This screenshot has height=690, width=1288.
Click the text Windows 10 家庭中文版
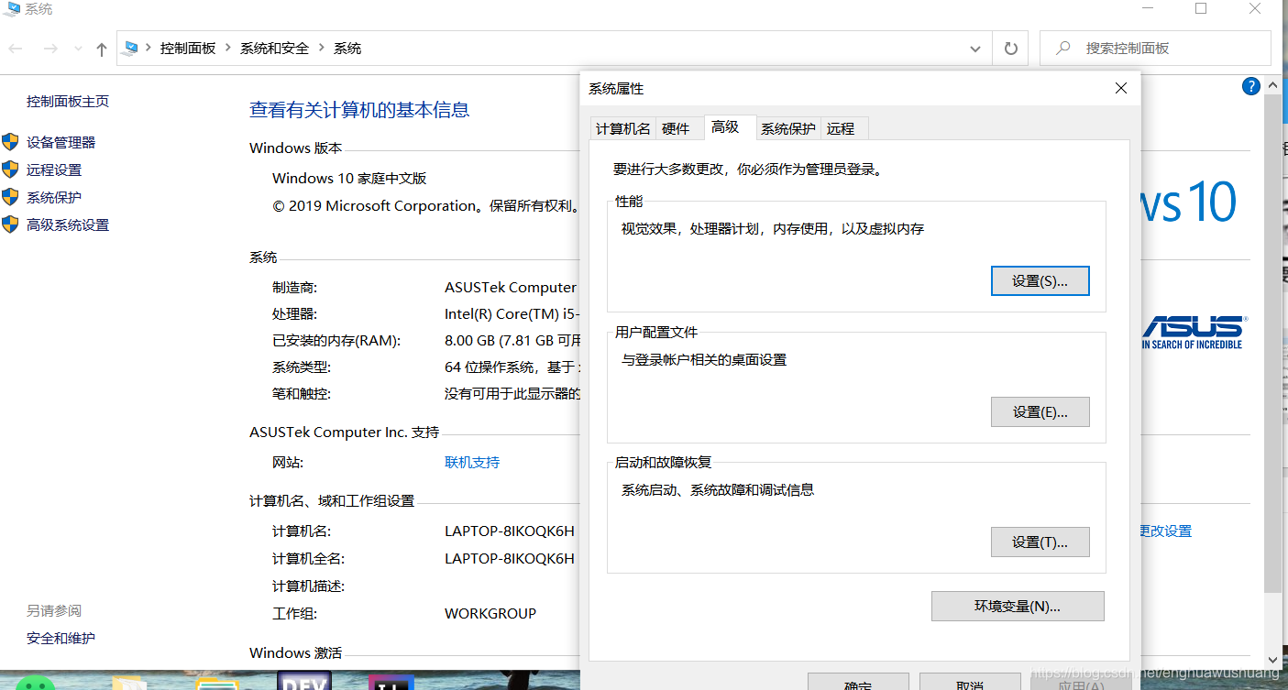349,178
